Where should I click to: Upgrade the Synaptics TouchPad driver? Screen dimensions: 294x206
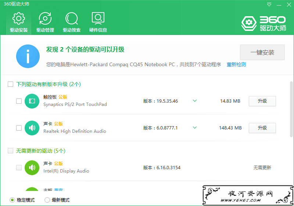262,101
